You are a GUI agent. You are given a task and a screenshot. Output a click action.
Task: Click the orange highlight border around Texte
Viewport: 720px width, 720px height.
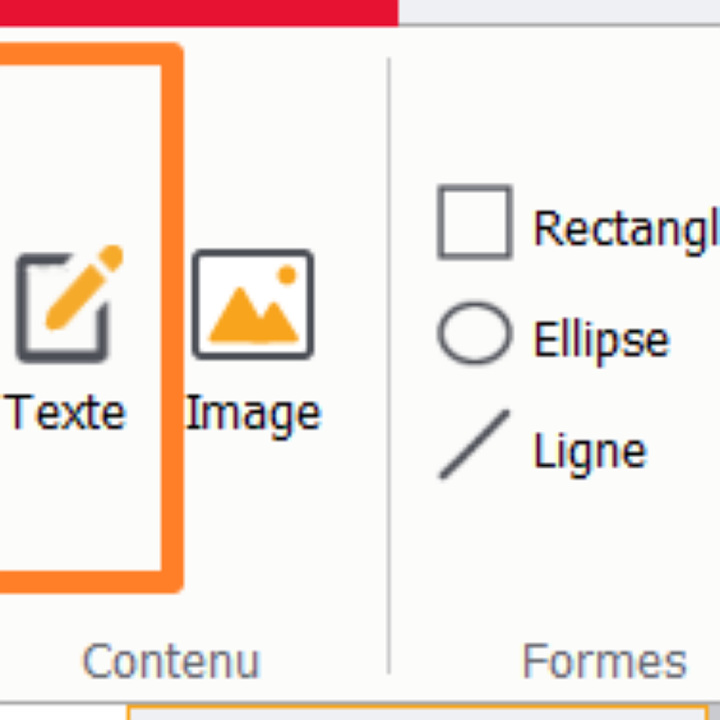(x=173, y=315)
